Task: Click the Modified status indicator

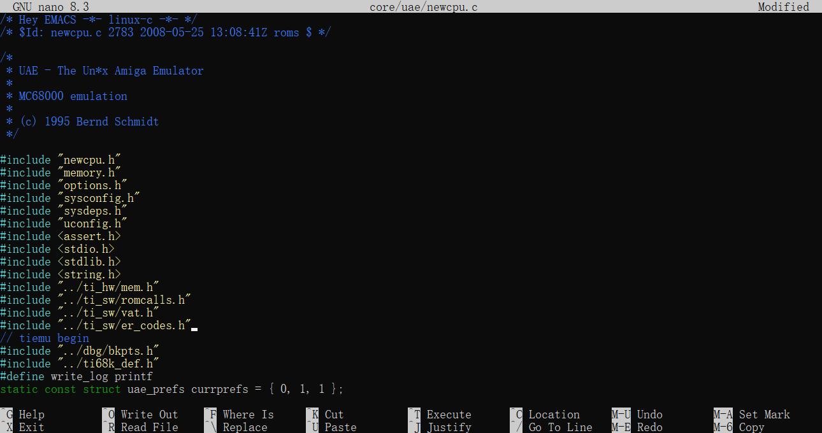Action: click(783, 7)
